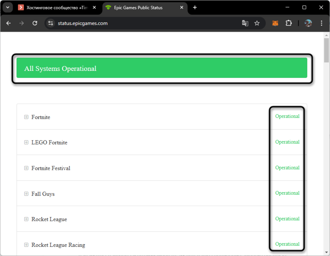330x256 pixels.
Task: Expand the Fall Guys group
Action: tap(26, 194)
